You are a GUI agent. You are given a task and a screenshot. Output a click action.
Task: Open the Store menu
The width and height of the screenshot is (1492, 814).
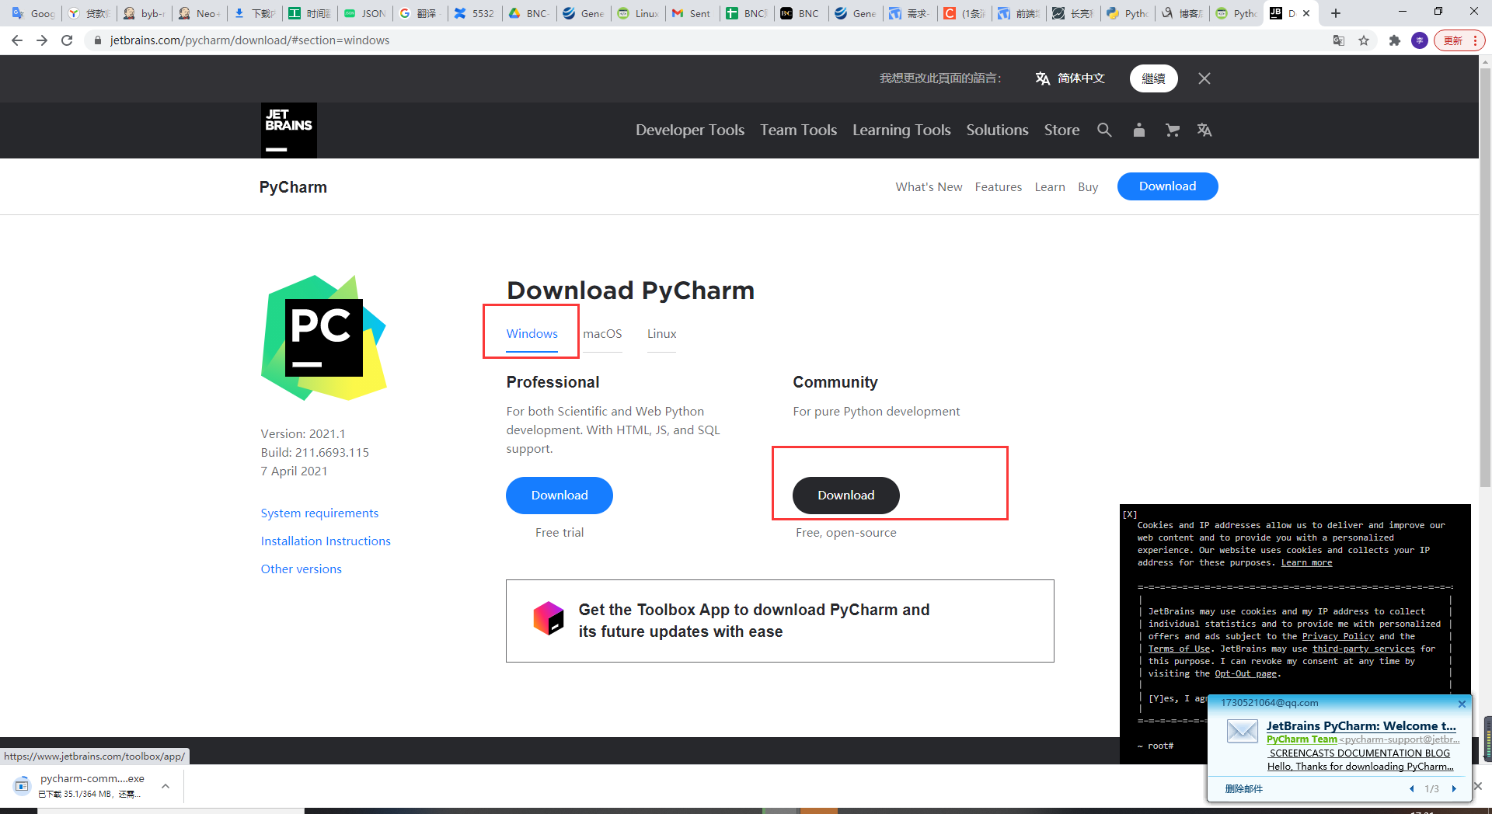(1061, 130)
